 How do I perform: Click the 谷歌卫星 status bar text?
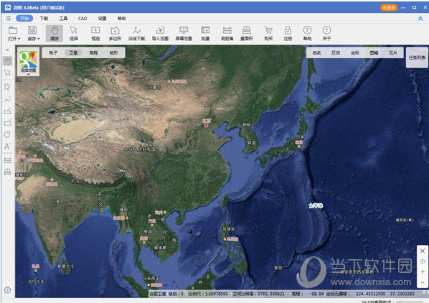point(158,294)
